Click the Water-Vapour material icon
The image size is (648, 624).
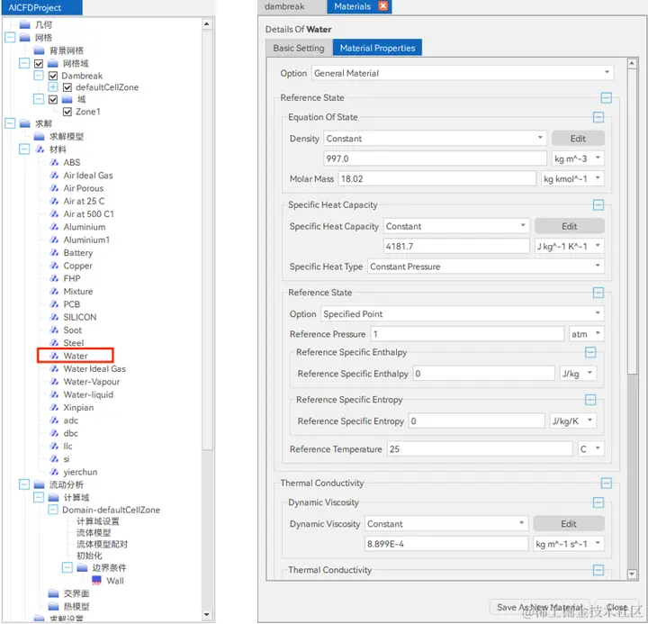[x=54, y=381]
